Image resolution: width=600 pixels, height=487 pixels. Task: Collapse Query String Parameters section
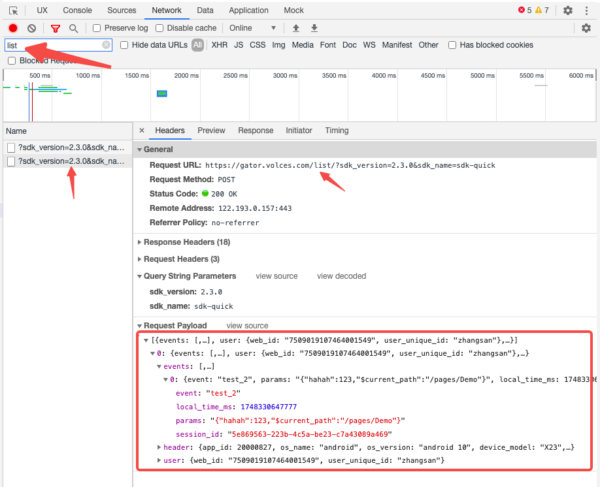[x=140, y=276]
